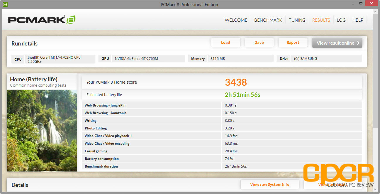The height and width of the screenshot is (194, 380).
Task: Click the "Memory" label
Action: coord(198,59)
